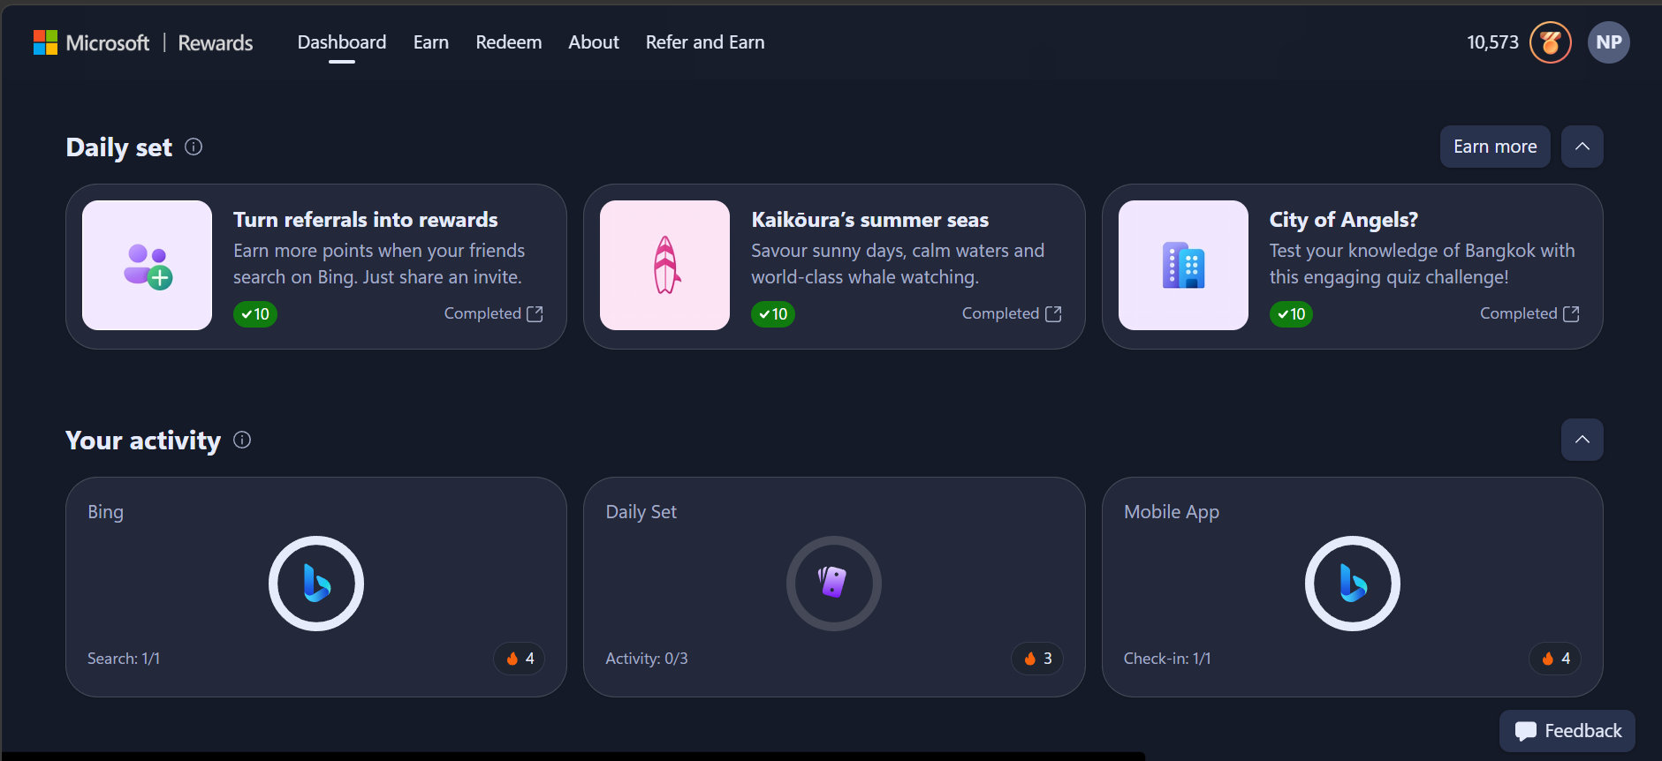
Task: Open the Refer and Earn tab
Action: click(x=705, y=42)
